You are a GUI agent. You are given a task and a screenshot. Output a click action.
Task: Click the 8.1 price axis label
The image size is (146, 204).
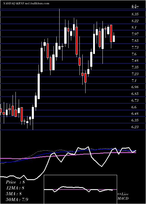[x=134, y=27]
